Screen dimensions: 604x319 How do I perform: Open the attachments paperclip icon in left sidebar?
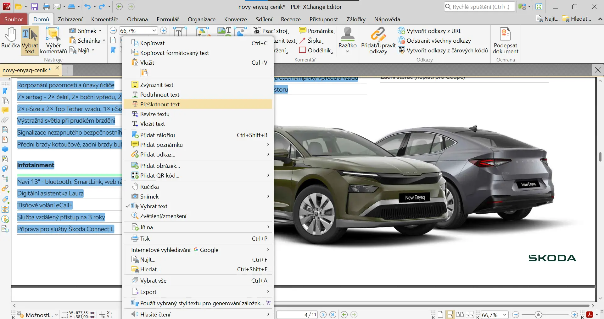point(5,120)
